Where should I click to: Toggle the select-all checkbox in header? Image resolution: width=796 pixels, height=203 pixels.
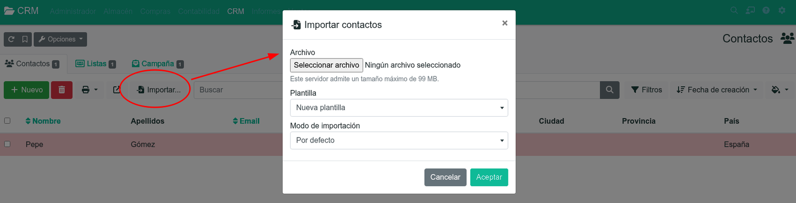click(x=7, y=121)
